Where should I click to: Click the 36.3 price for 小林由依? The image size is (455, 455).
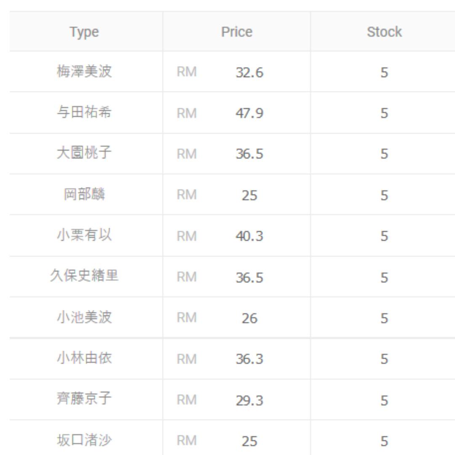[x=249, y=359]
